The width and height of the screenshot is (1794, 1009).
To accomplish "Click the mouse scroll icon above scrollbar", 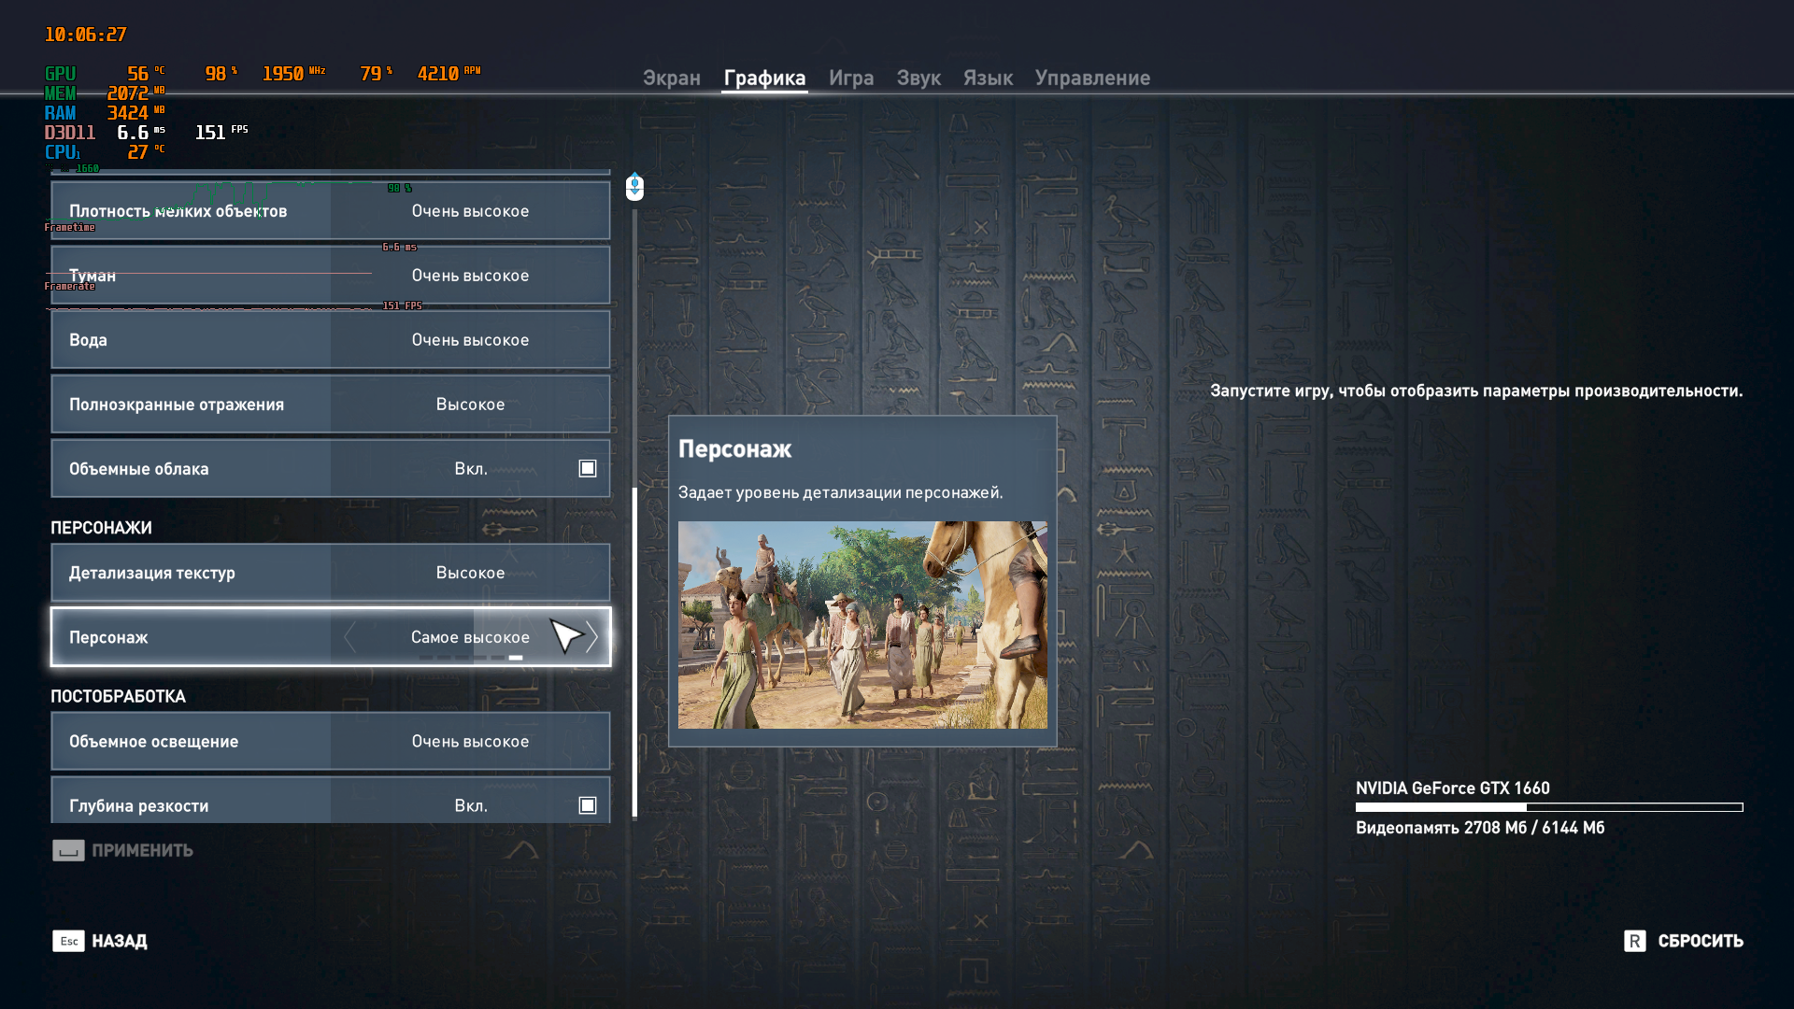I will [x=634, y=186].
